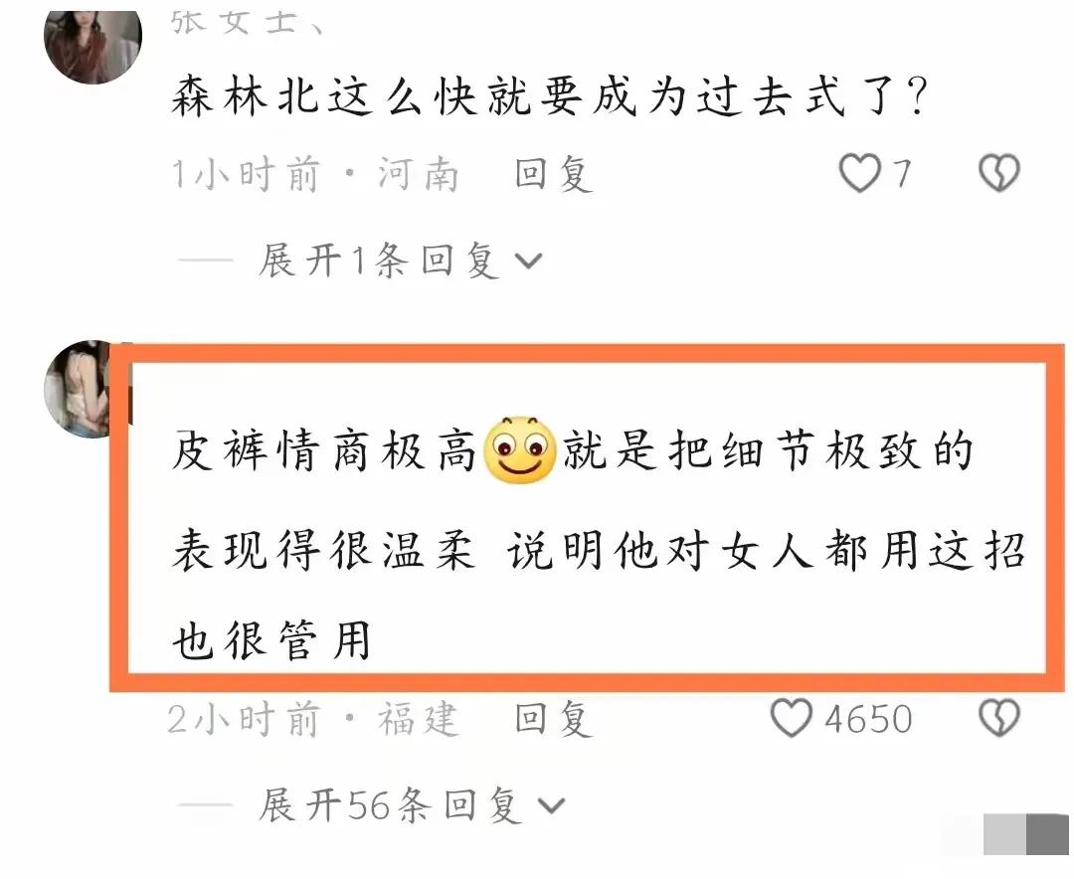Open the first commenter's avatar
Viewport: 1074px width, 879px height.
(92, 45)
